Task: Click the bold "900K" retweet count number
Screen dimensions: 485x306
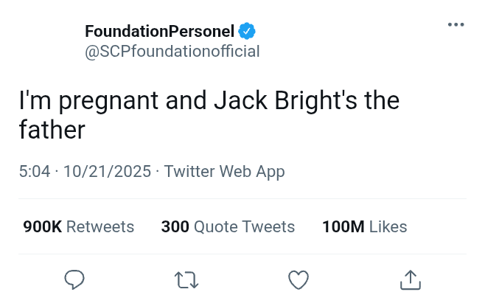Action: coord(43,226)
